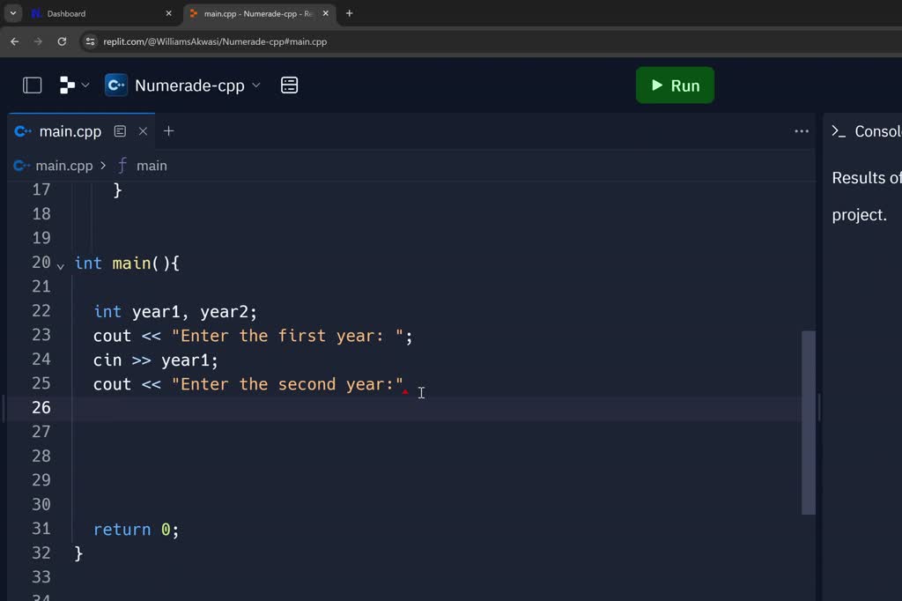Switch to the Console tab
The width and height of the screenshot is (902, 601).
click(x=867, y=131)
